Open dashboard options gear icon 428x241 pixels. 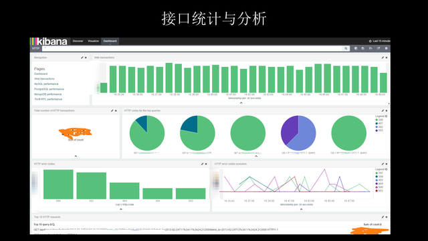point(386,48)
